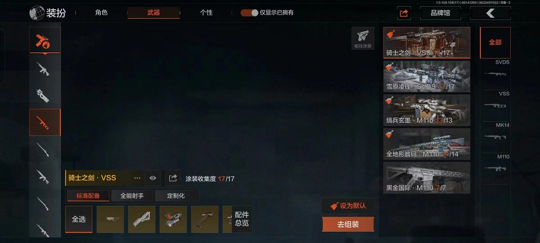Image resolution: width=540 pixels, height=243 pixels.
Task: Click 全选 to select all attachments
Action: tap(78, 219)
